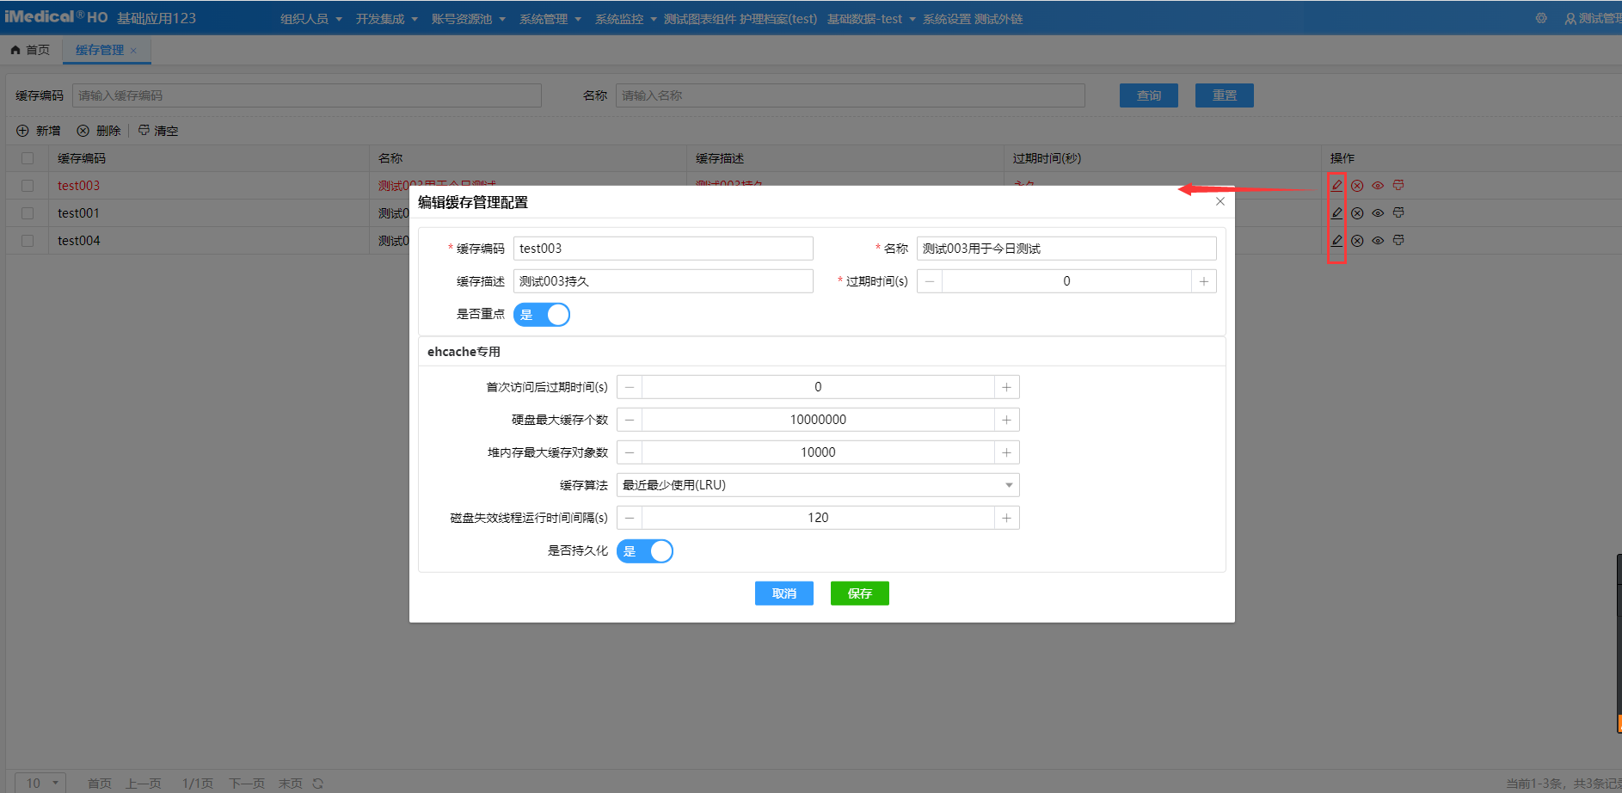This screenshot has width=1622, height=793.
Task: Switch to the 首页 tab
Action: click(x=31, y=50)
